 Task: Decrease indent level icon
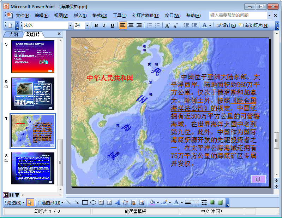tap(186, 25)
